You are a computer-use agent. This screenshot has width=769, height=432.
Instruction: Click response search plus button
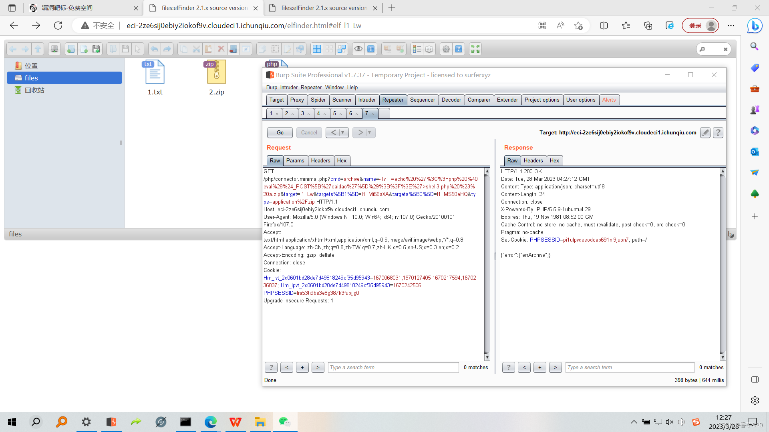[540, 368]
